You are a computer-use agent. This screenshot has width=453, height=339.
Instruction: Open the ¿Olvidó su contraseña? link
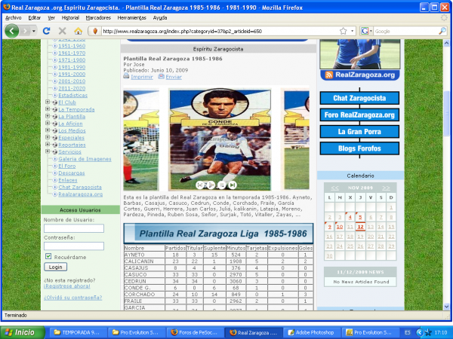click(72, 298)
